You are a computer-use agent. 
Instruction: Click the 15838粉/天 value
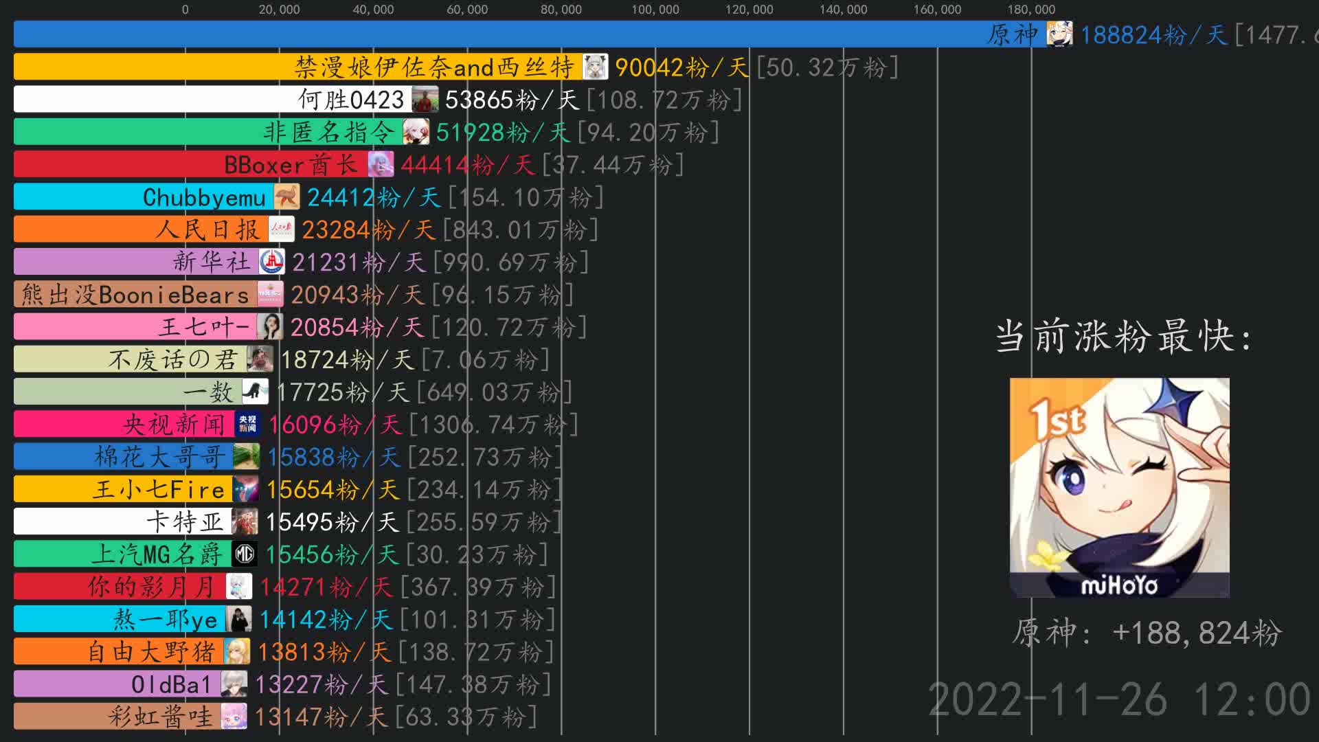click(334, 457)
